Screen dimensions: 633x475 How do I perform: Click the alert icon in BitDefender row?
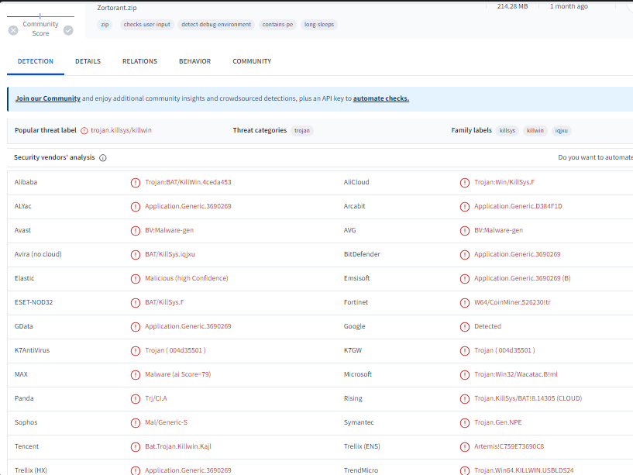point(465,254)
